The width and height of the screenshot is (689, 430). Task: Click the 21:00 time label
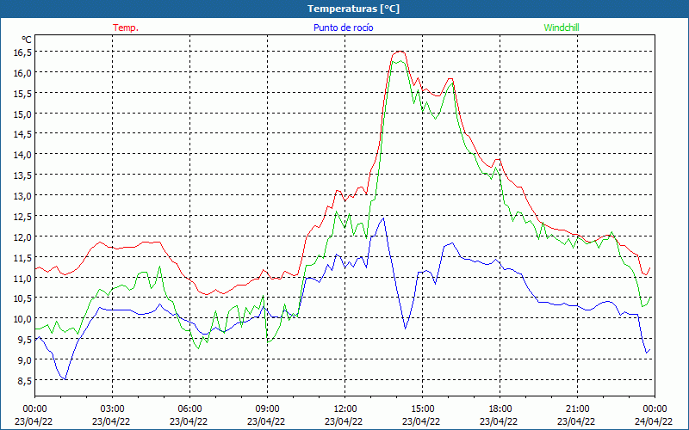(577, 409)
